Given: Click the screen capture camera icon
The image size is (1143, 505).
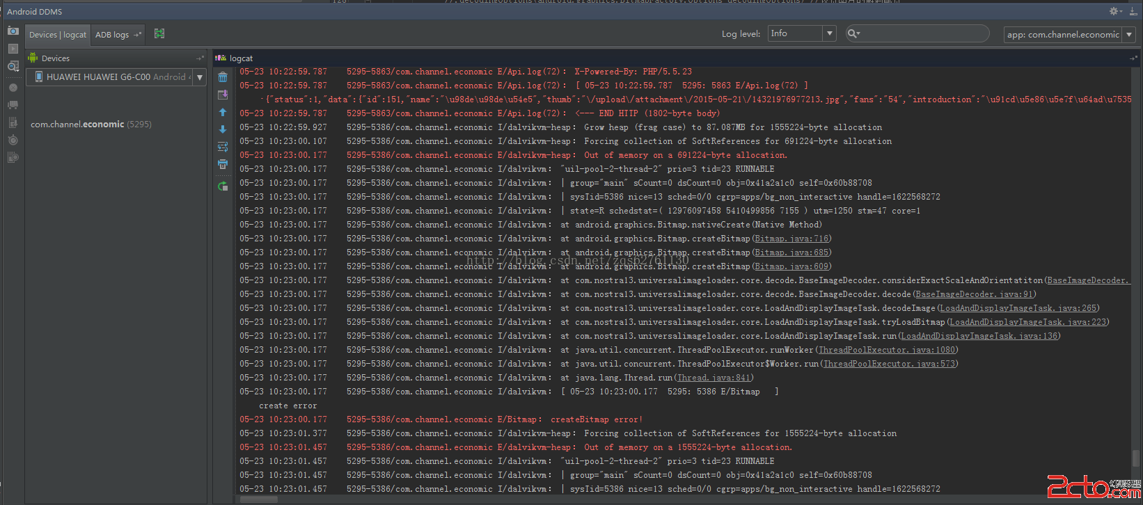Looking at the screenshot, I should (13, 31).
